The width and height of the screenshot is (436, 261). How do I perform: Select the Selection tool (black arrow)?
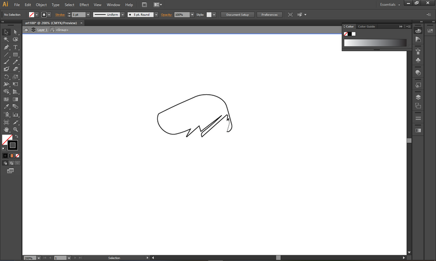[6, 32]
